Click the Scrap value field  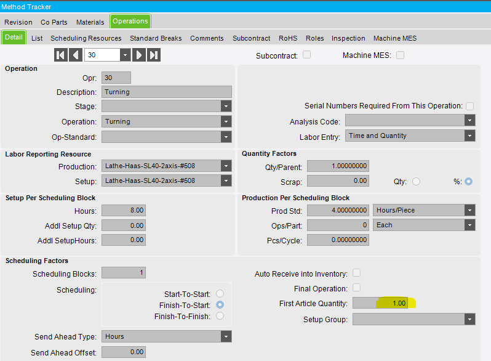(338, 180)
